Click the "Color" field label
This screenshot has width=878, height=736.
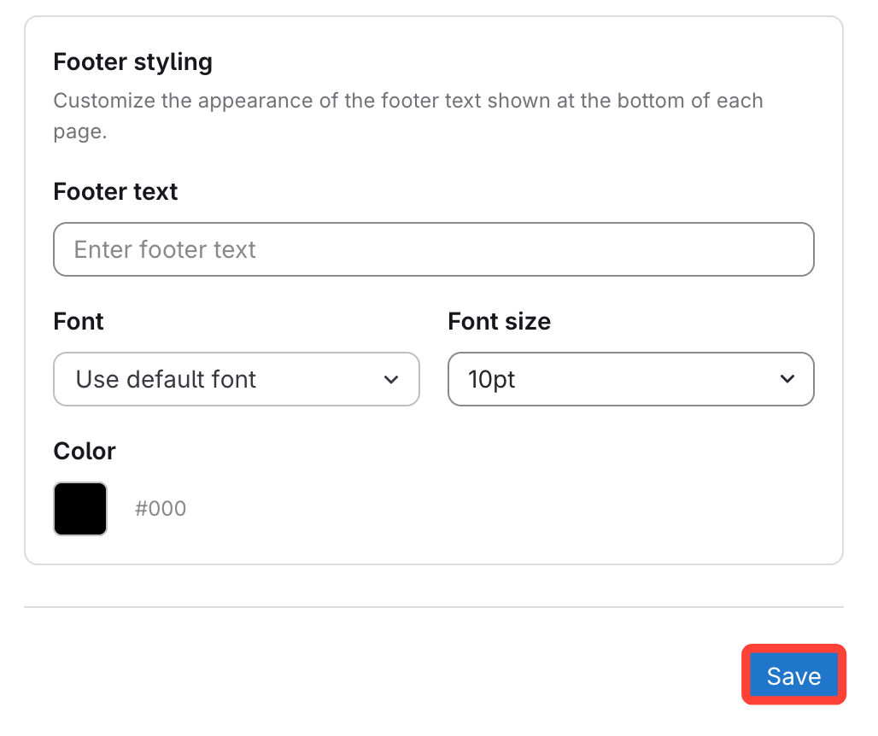click(85, 451)
